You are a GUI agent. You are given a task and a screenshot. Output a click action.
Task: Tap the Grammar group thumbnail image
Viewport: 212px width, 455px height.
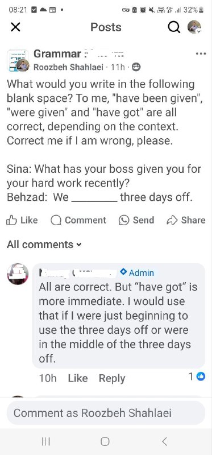(18, 60)
